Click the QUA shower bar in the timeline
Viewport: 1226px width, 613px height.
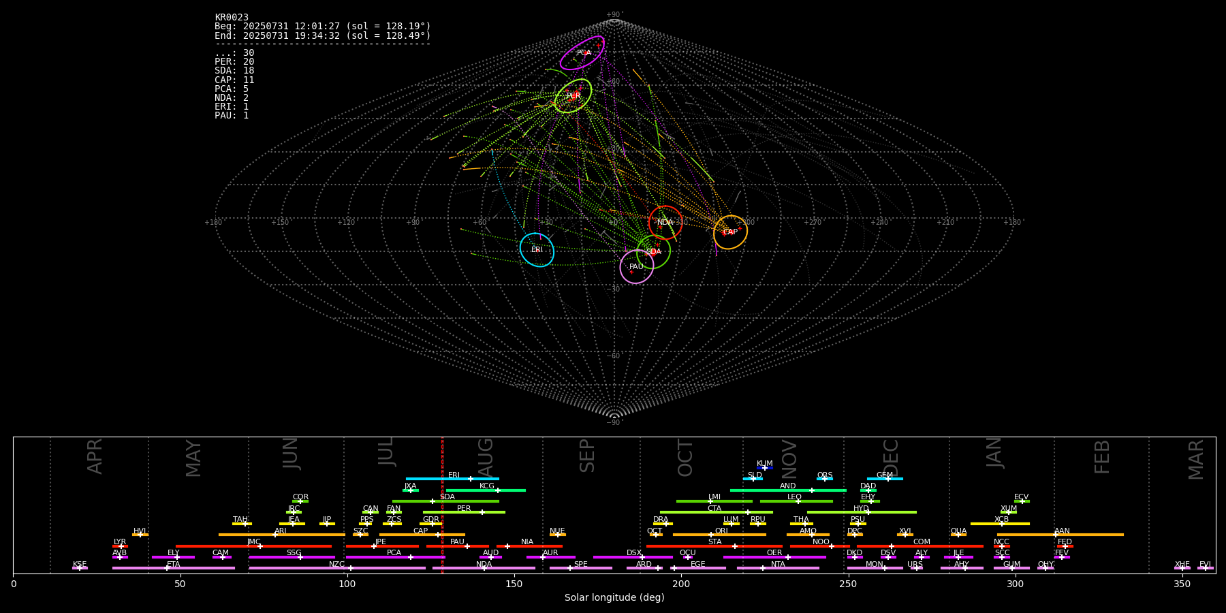tap(958, 535)
